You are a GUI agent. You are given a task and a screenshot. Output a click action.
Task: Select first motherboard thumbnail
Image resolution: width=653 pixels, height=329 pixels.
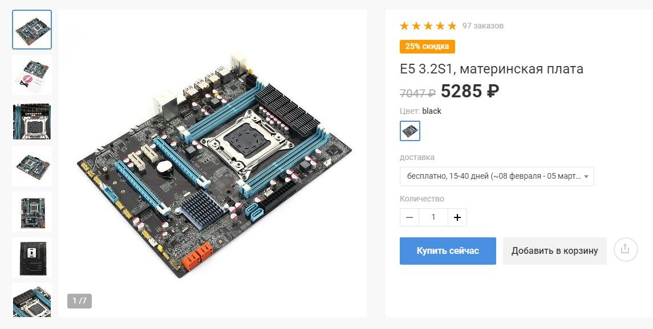pos(32,30)
